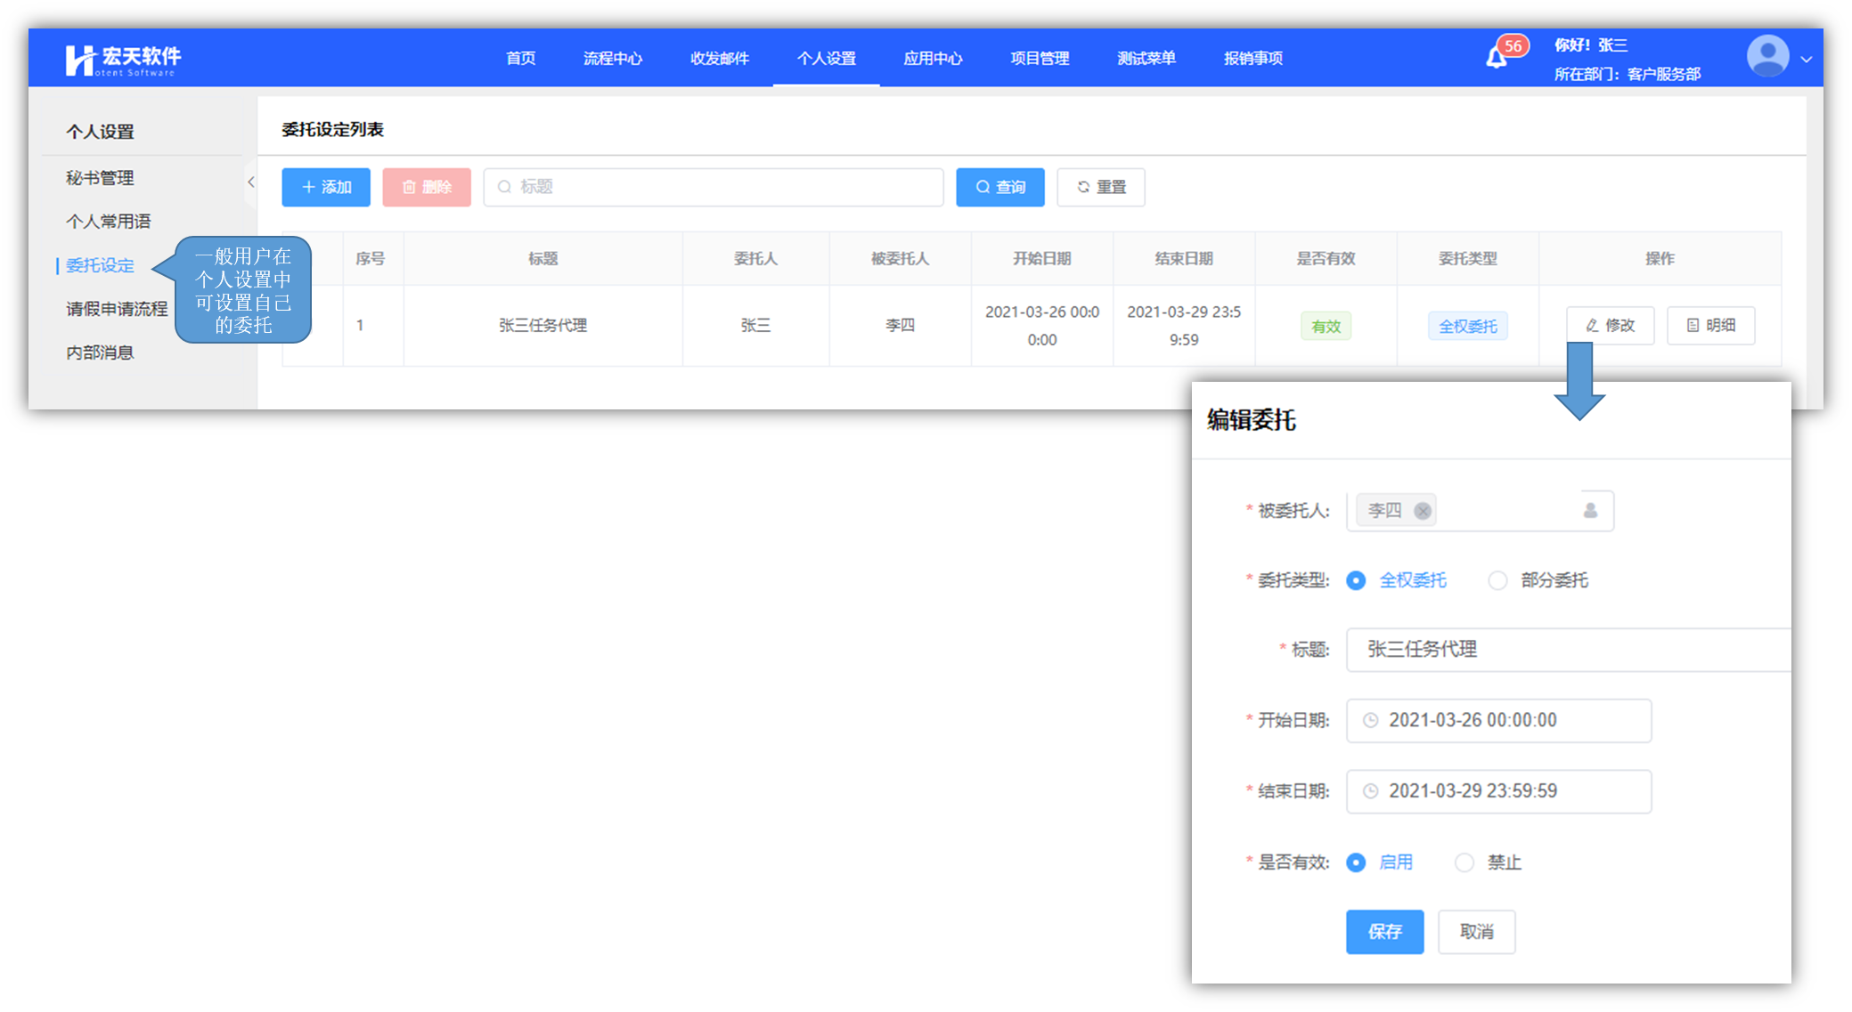Click the user avatar icon
This screenshot has height=1012, width=1852.
1767,58
